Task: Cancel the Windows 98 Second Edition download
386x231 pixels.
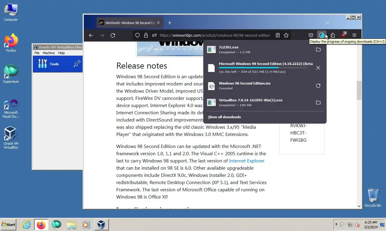Action: [x=318, y=68]
